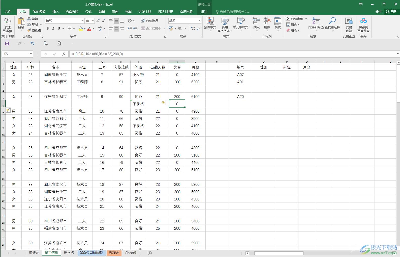Toggle align text right

coord(122,29)
